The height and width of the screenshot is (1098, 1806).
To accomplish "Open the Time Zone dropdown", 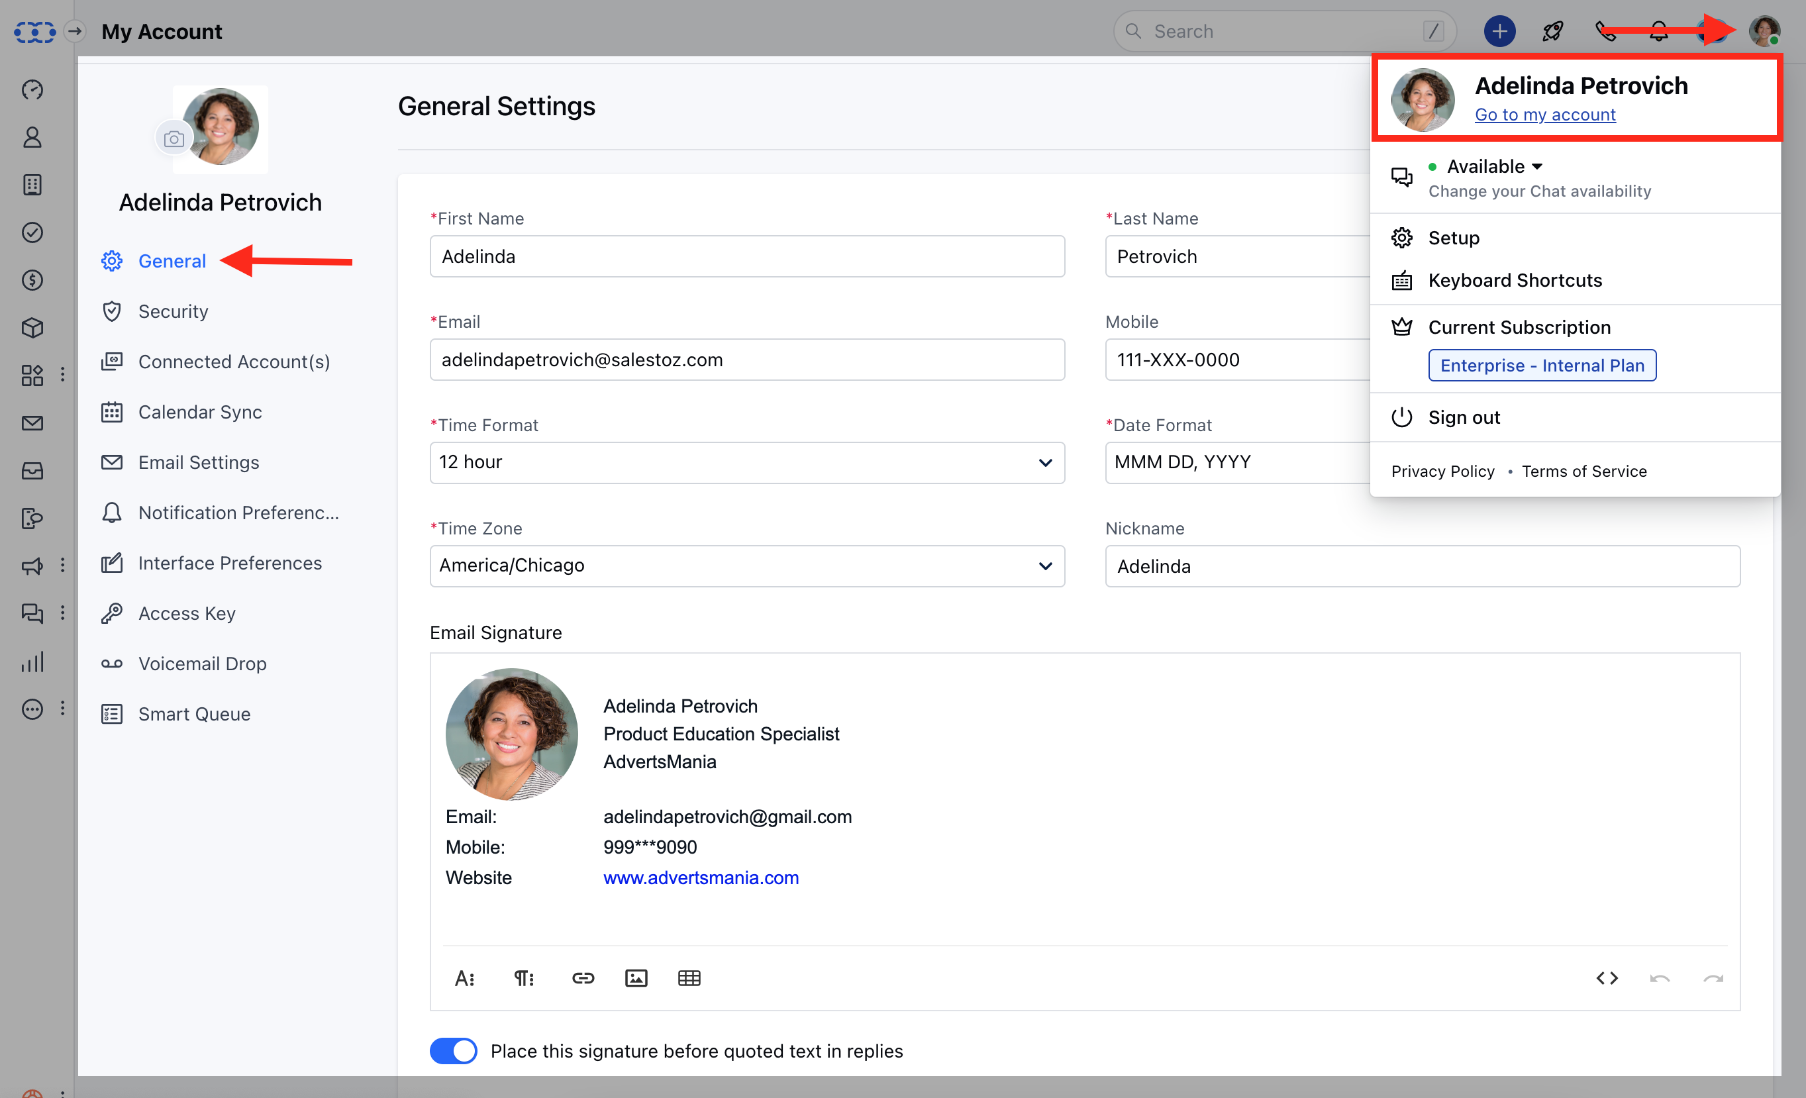I will pos(747,566).
